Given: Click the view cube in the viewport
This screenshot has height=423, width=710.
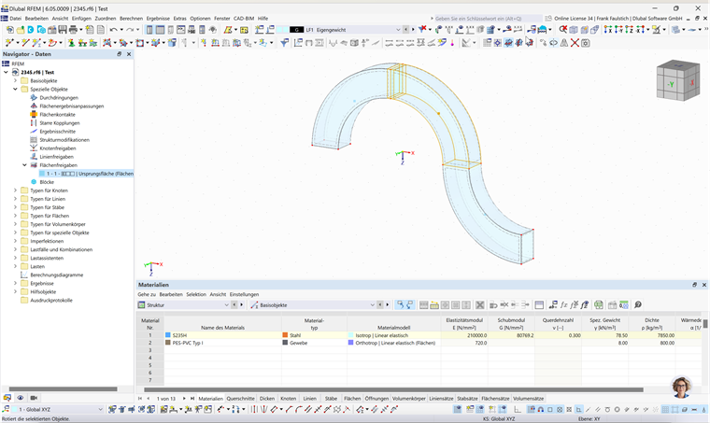Looking at the screenshot, I should click(678, 80).
